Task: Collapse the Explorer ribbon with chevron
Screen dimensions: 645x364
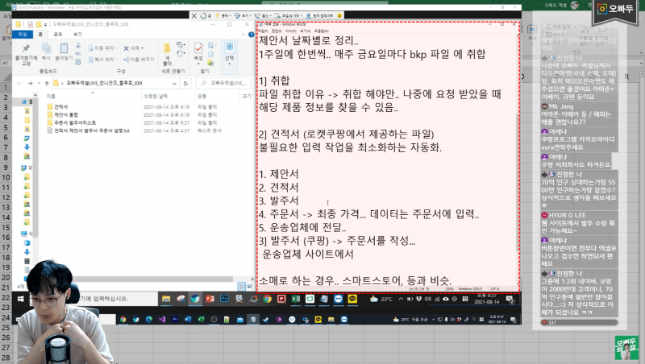Action: tap(243, 35)
